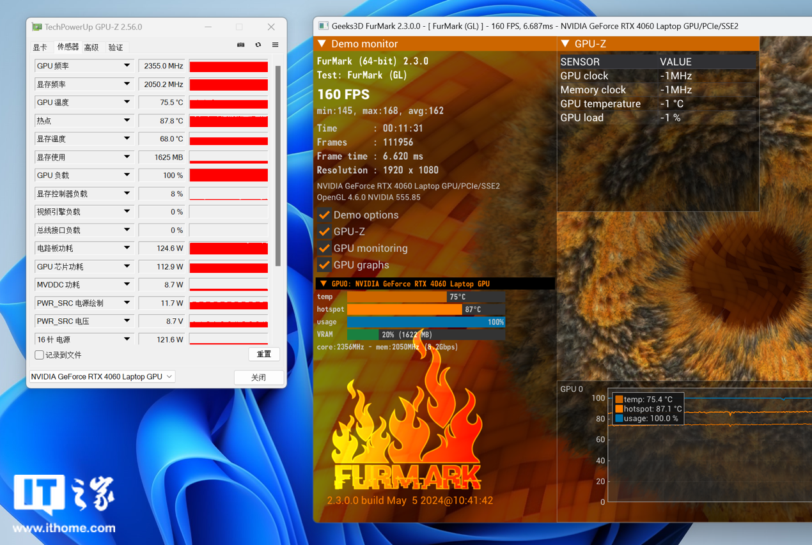Uncheck the Demo options checkbox

tap(324, 215)
